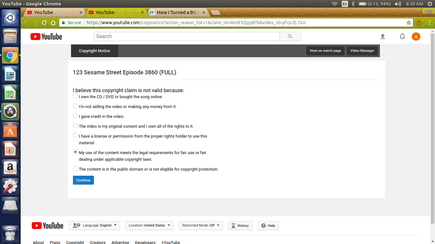The image size is (435, 244).
Task: Open the account avatar menu
Action: coord(416,37)
